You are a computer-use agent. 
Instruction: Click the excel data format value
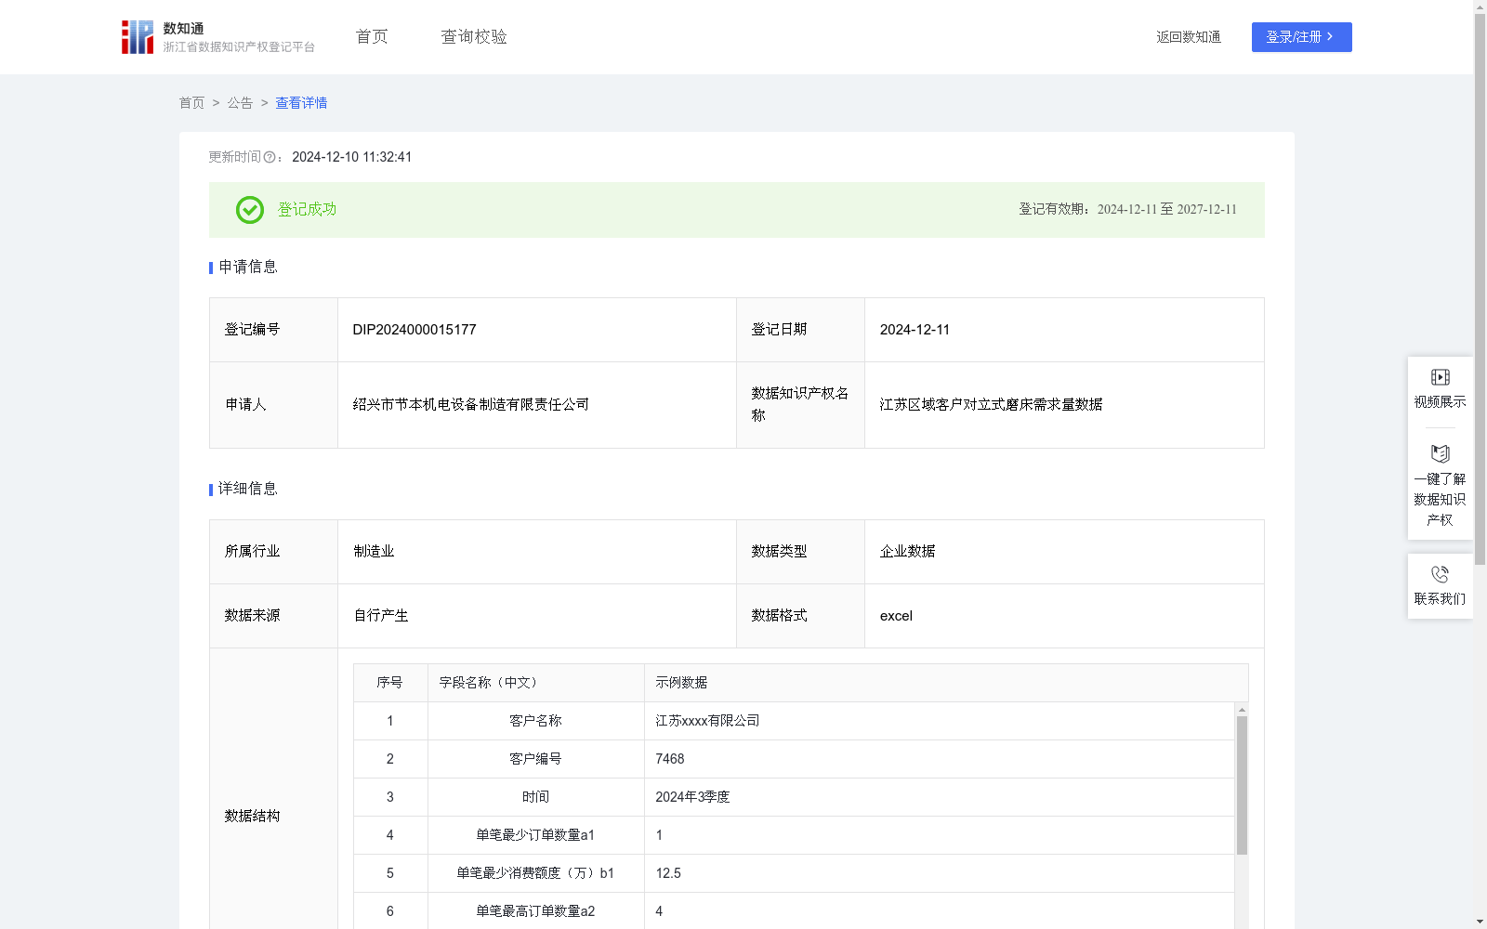coord(896,616)
